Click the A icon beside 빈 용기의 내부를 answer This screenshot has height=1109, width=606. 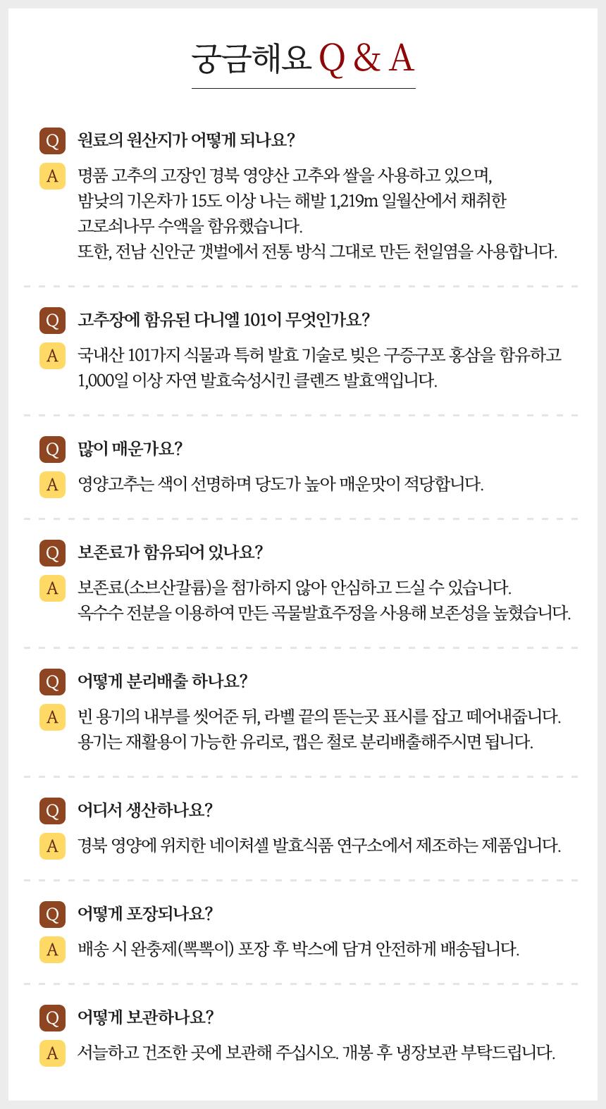pyautogui.click(x=52, y=717)
